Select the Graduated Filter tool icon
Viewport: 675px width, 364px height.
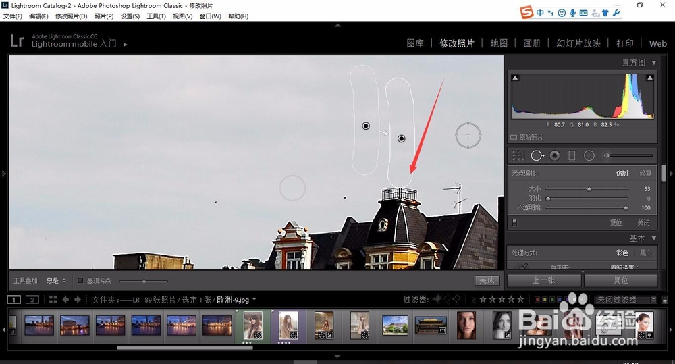(572, 155)
